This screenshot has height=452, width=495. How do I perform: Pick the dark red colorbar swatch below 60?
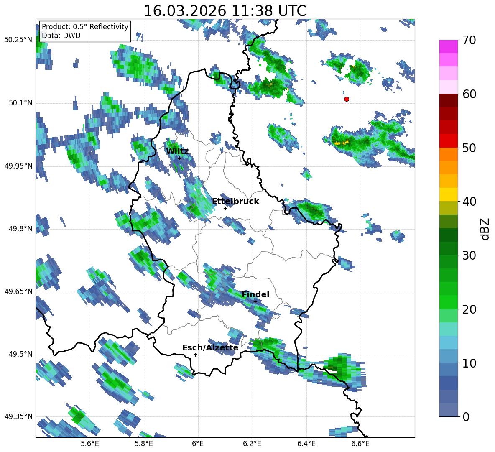[448, 100]
